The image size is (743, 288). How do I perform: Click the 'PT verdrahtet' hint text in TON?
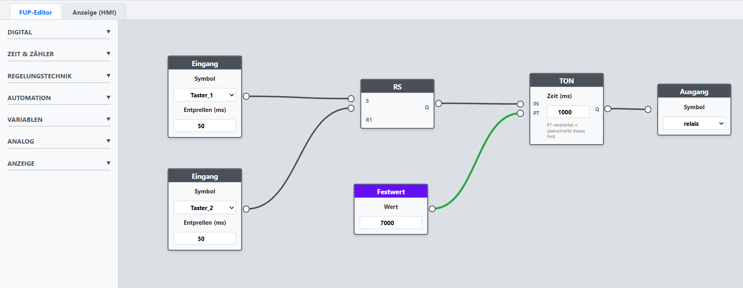pos(566,131)
